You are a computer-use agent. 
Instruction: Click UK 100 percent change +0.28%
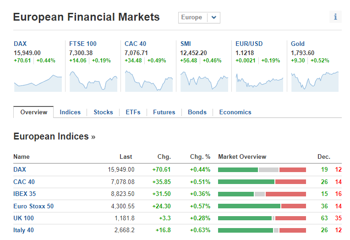[200, 218]
